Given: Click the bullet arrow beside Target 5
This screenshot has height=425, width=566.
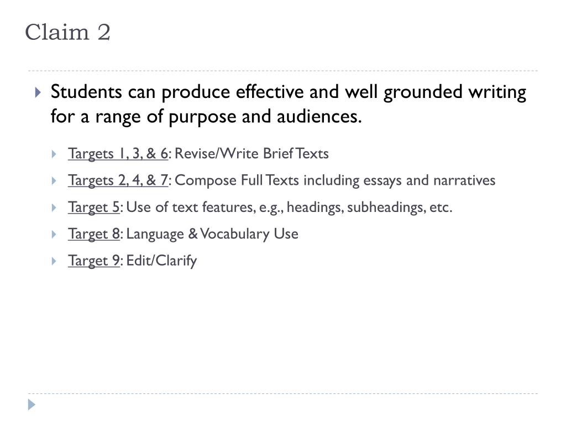Looking at the screenshot, I should [54, 208].
